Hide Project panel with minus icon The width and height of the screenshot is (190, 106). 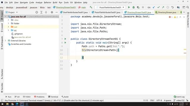[56, 12]
